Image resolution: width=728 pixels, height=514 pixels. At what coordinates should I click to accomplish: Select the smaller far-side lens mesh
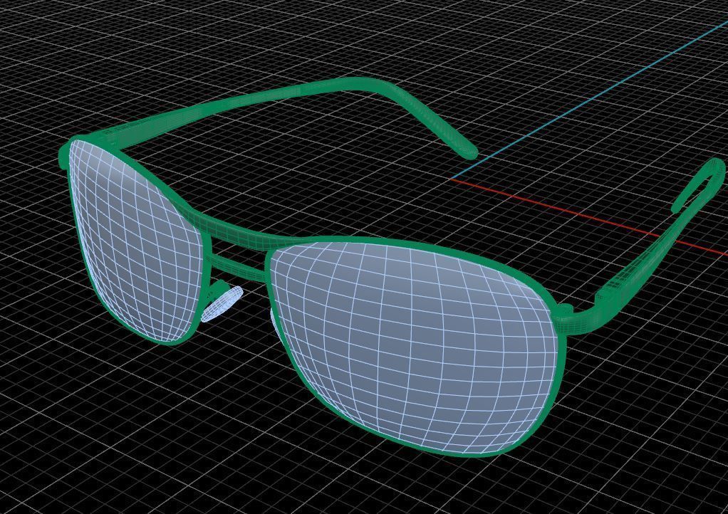[137, 241]
